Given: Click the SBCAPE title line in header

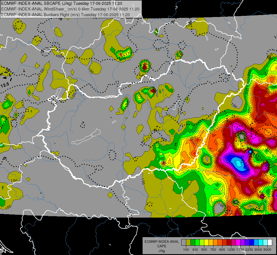Looking at the screenshot, I should coord(61,3).
